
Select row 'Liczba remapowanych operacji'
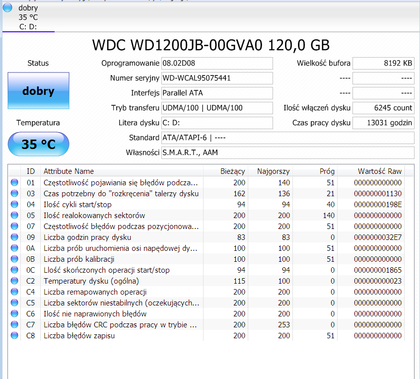click(207, 292)
